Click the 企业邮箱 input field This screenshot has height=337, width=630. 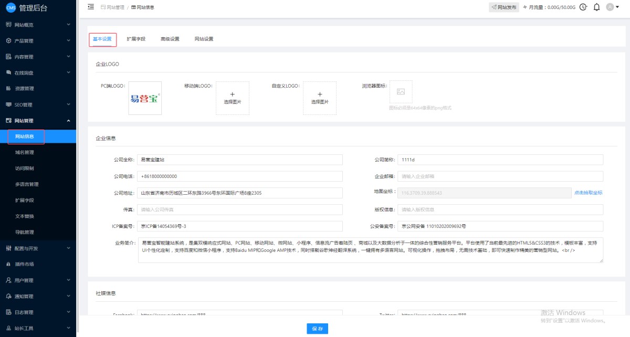tap(500, 176)
